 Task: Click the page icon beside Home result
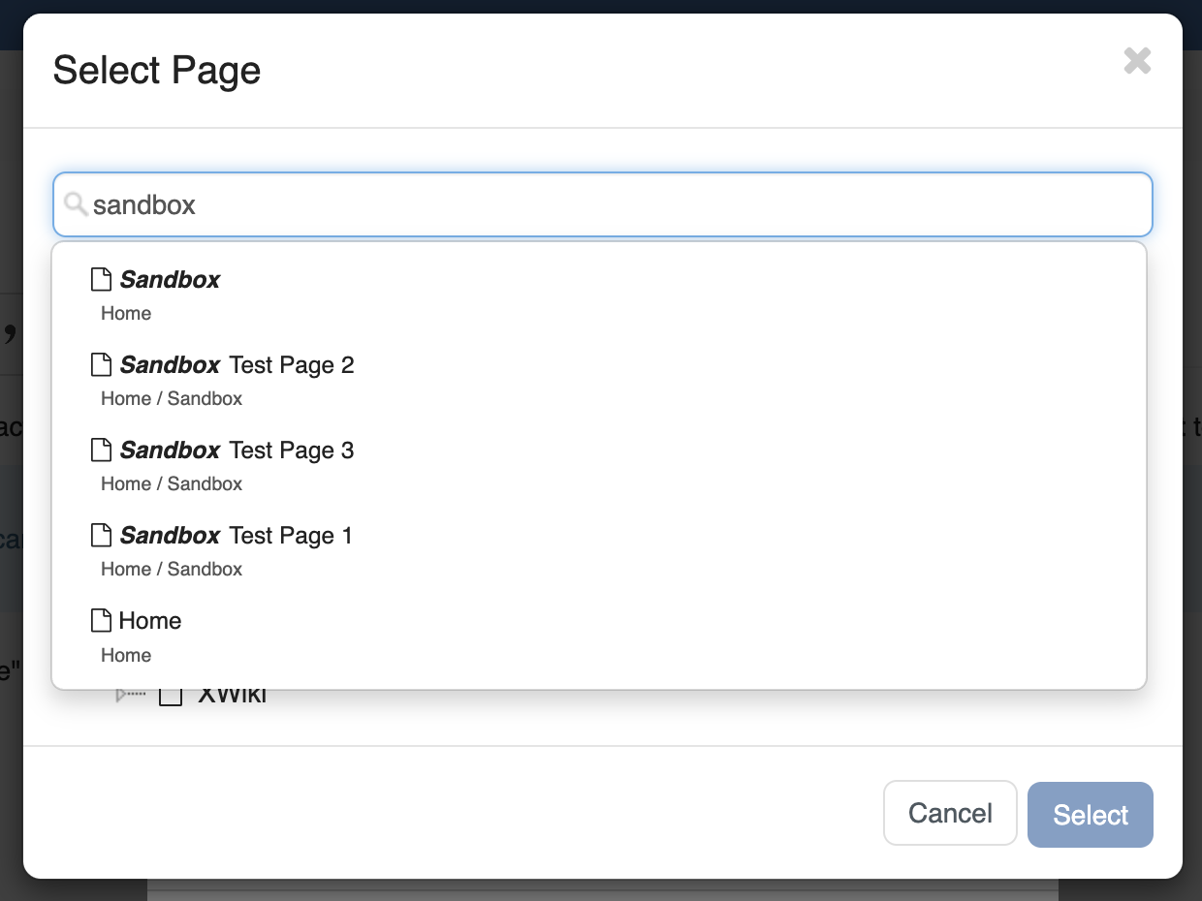point(101,621)
